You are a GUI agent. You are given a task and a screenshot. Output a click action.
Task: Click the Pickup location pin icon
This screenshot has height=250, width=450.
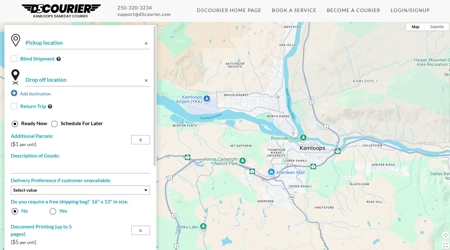[16, 40]
